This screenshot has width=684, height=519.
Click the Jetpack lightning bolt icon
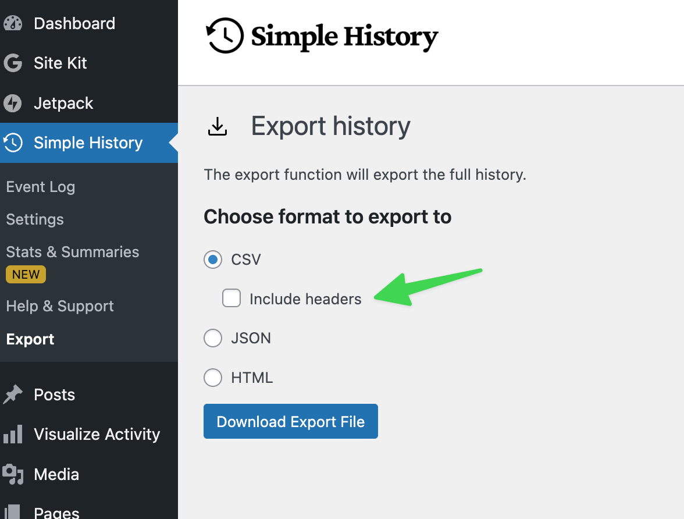coord(13,104)
